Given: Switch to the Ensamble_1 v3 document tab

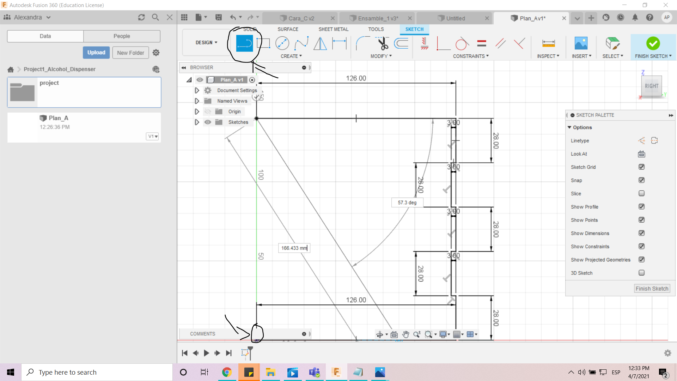Looking at the screenshot, I should pyautogui.click(x=377, y=18).
